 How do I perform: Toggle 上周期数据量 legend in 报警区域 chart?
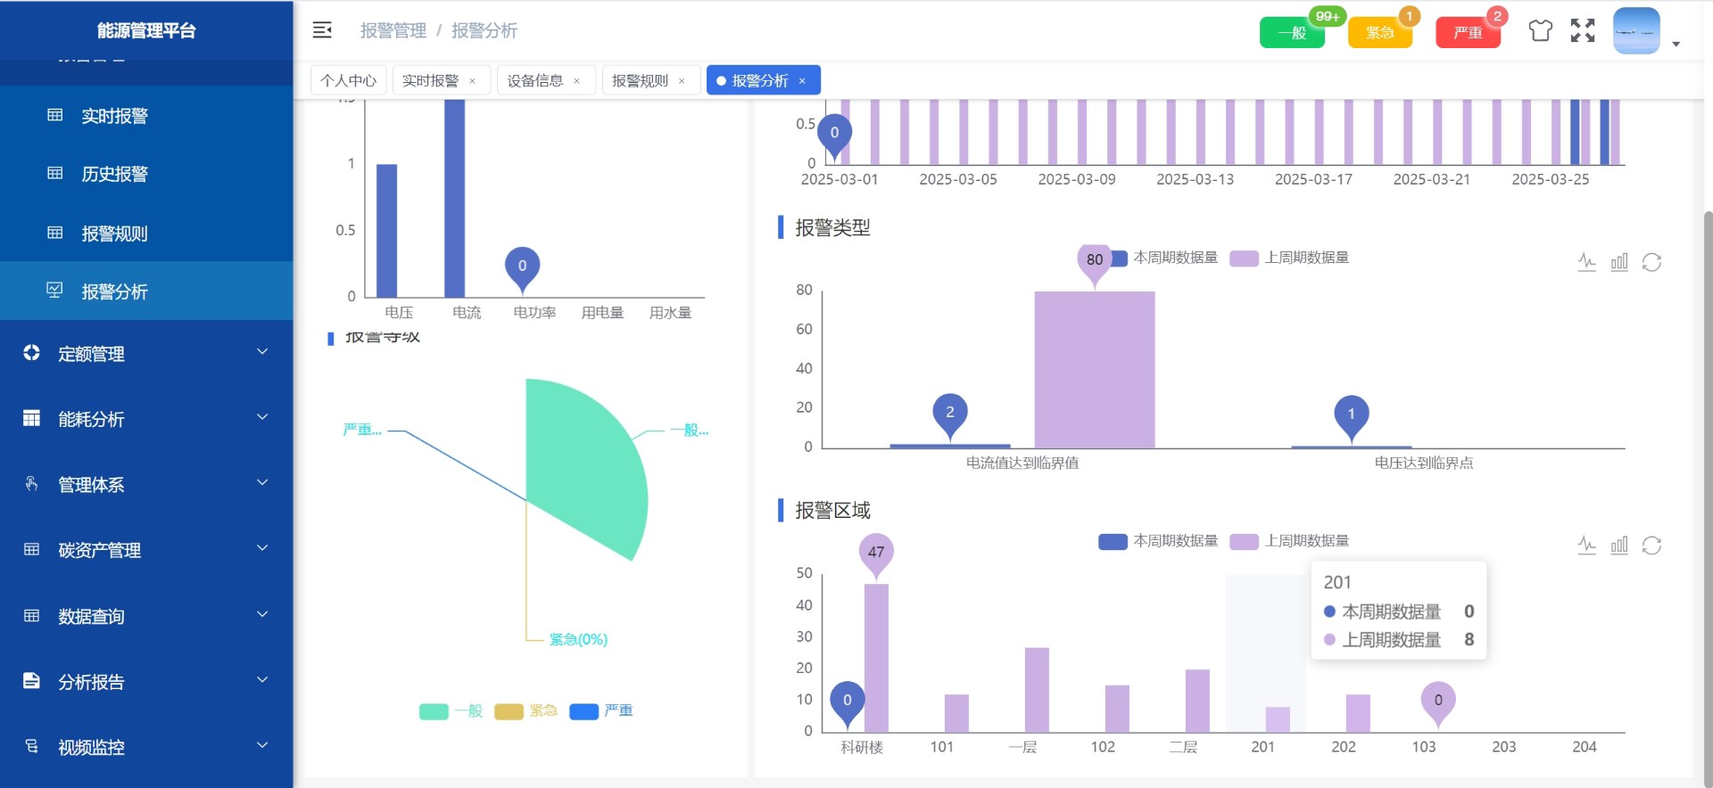click(1289, 541)
